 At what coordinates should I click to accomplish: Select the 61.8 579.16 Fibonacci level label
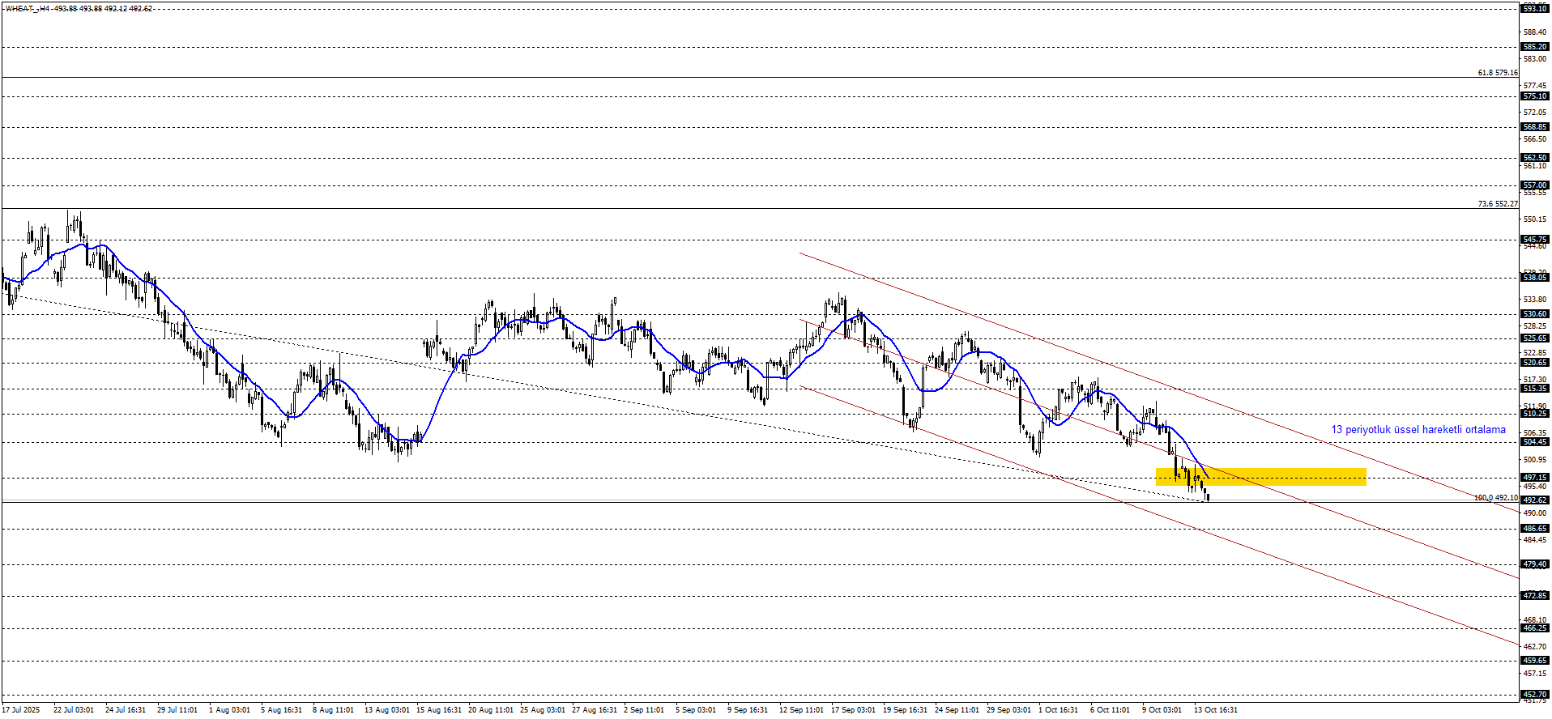pos(1497,73)
